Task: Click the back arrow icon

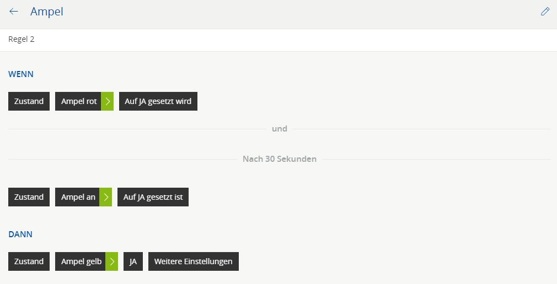Action: click(14, 12)
